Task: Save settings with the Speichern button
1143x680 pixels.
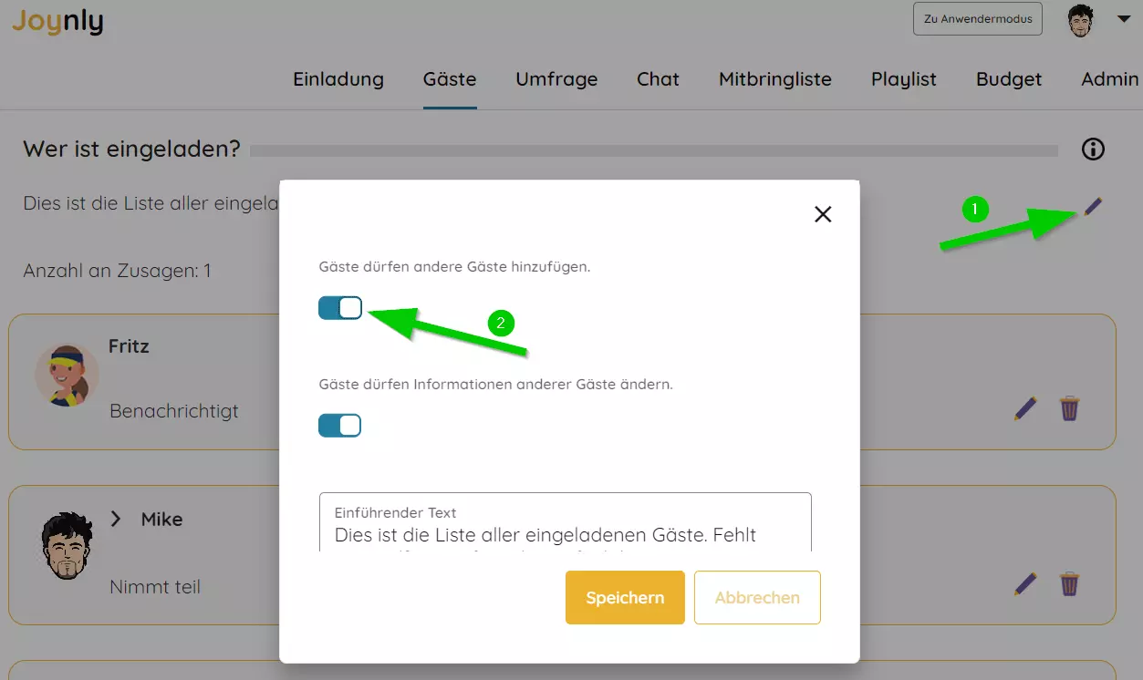Action: (x=625, y=598)
